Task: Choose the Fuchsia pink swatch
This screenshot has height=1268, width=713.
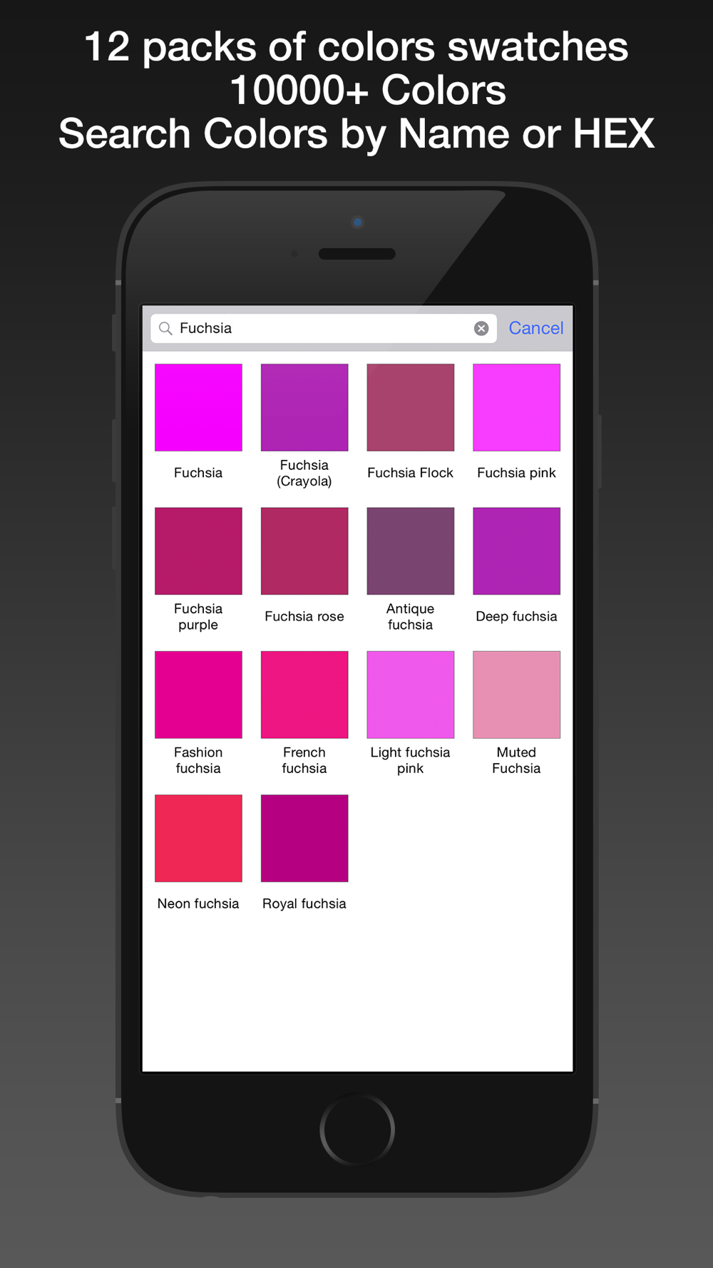Action: click(517, 407)
